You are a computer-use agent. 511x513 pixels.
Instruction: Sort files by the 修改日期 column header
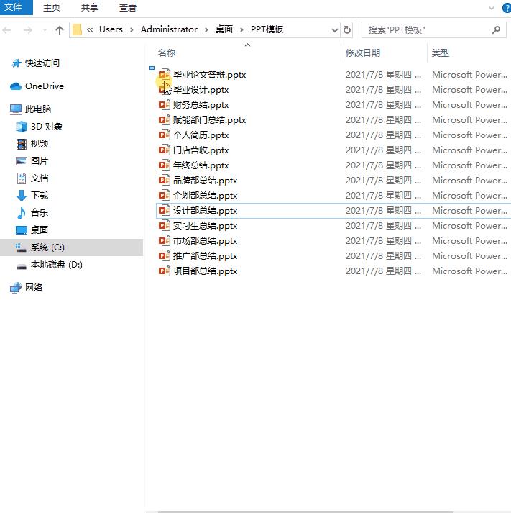(363, 53)
